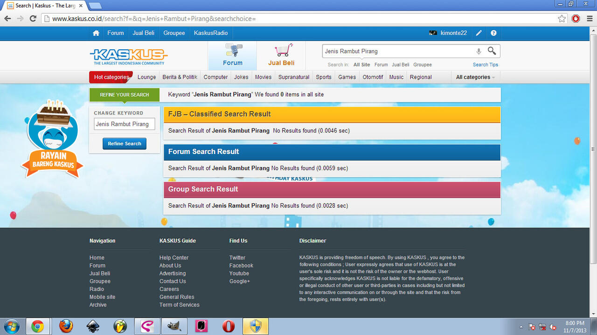Open the Regional category
Viewport: 597px width, 335px height.
tap(421, 77)
